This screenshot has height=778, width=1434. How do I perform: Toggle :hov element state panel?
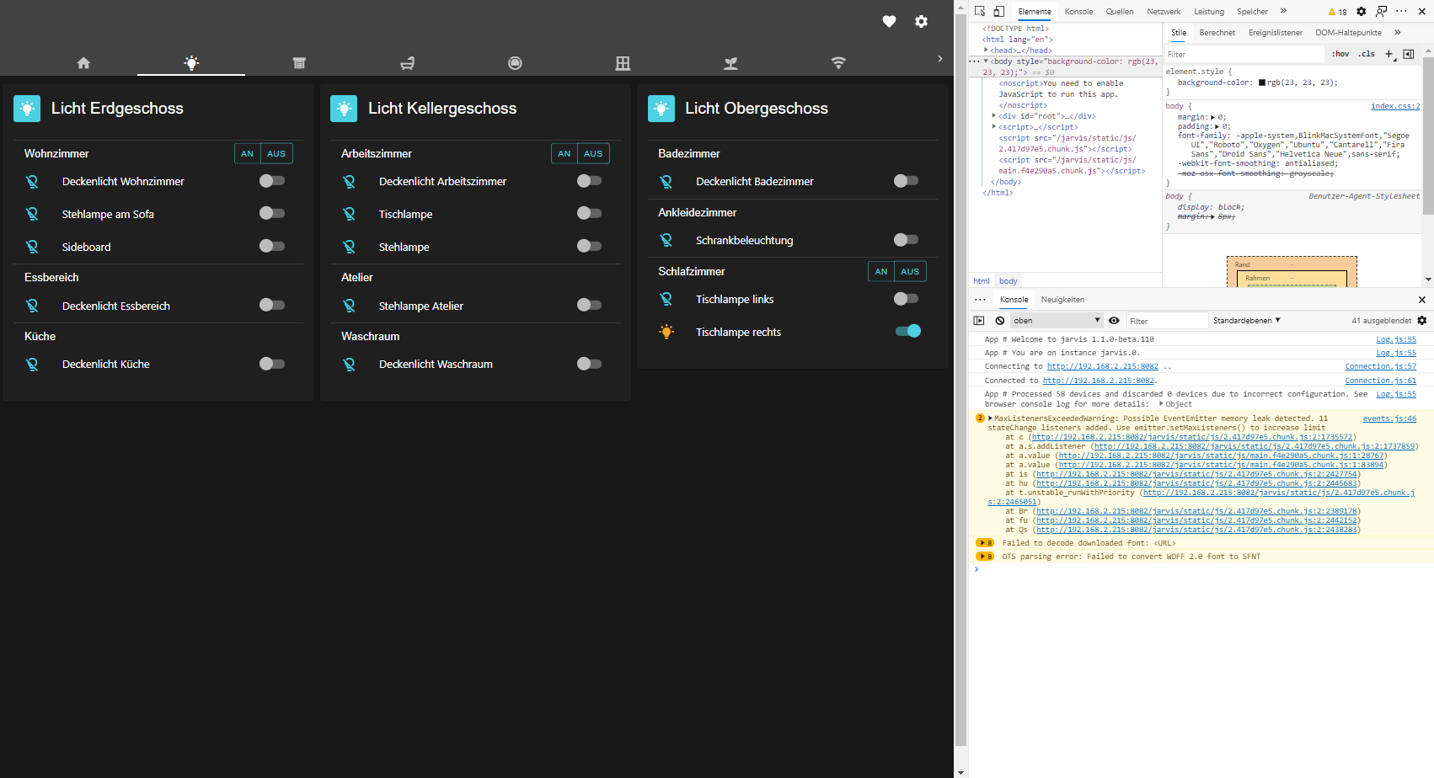pos(1340,54)
